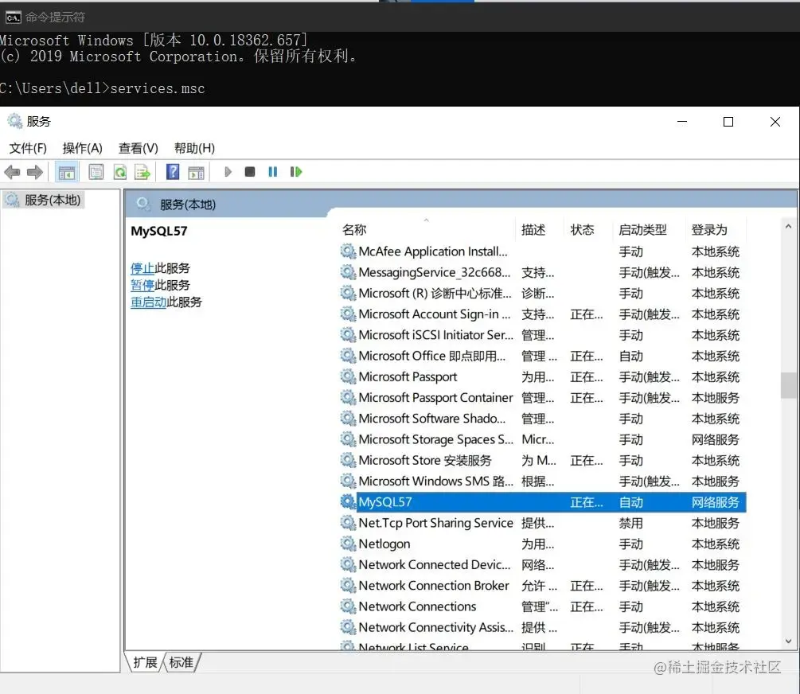Click gear icon beside Microsoft Passport Container
Image resolution: width=800 pixels, height=694 pixels.
click(x=348, y=397)
